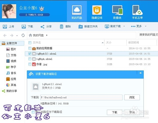Click 离线下载 toolbar button
158x123 pixels.
coord(113,26)
